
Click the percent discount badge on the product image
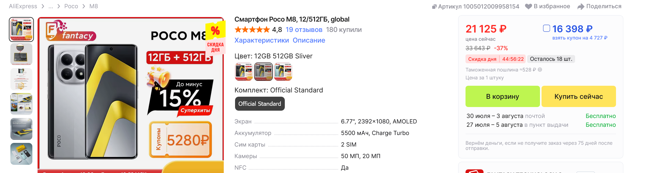[x=216, y=37]
